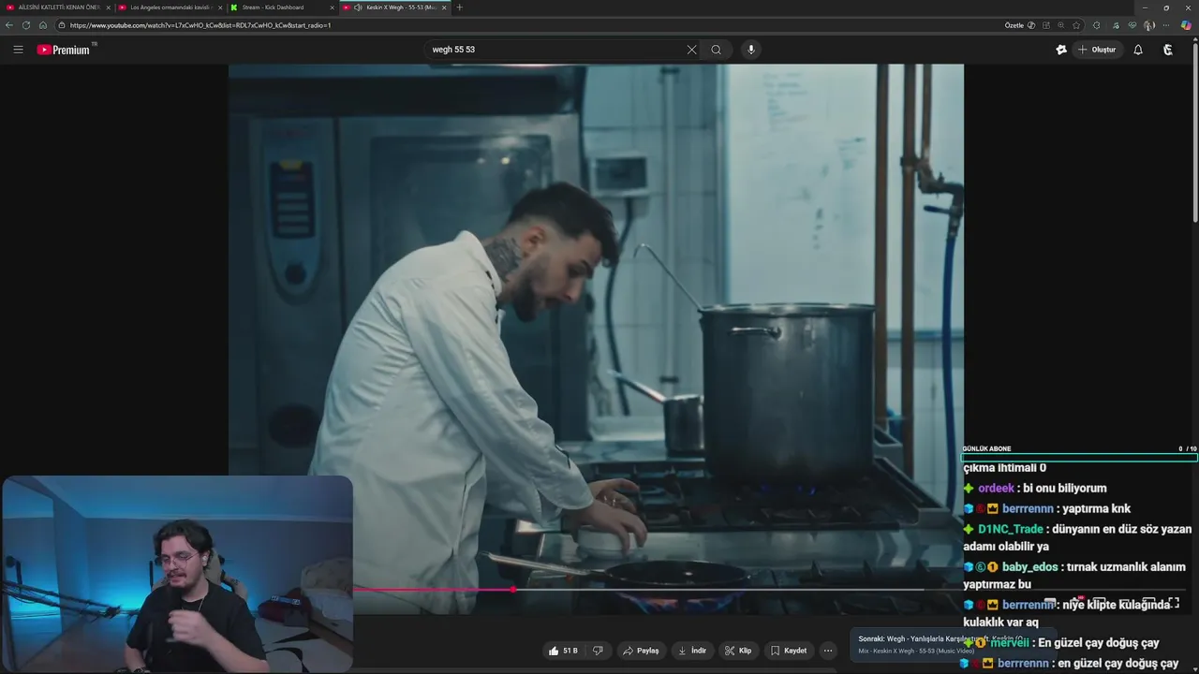Click chat username merveii
Image resolution: width=1199 pixels, height=674 pixels.
pyautogui.click(x=1010, y=643)
